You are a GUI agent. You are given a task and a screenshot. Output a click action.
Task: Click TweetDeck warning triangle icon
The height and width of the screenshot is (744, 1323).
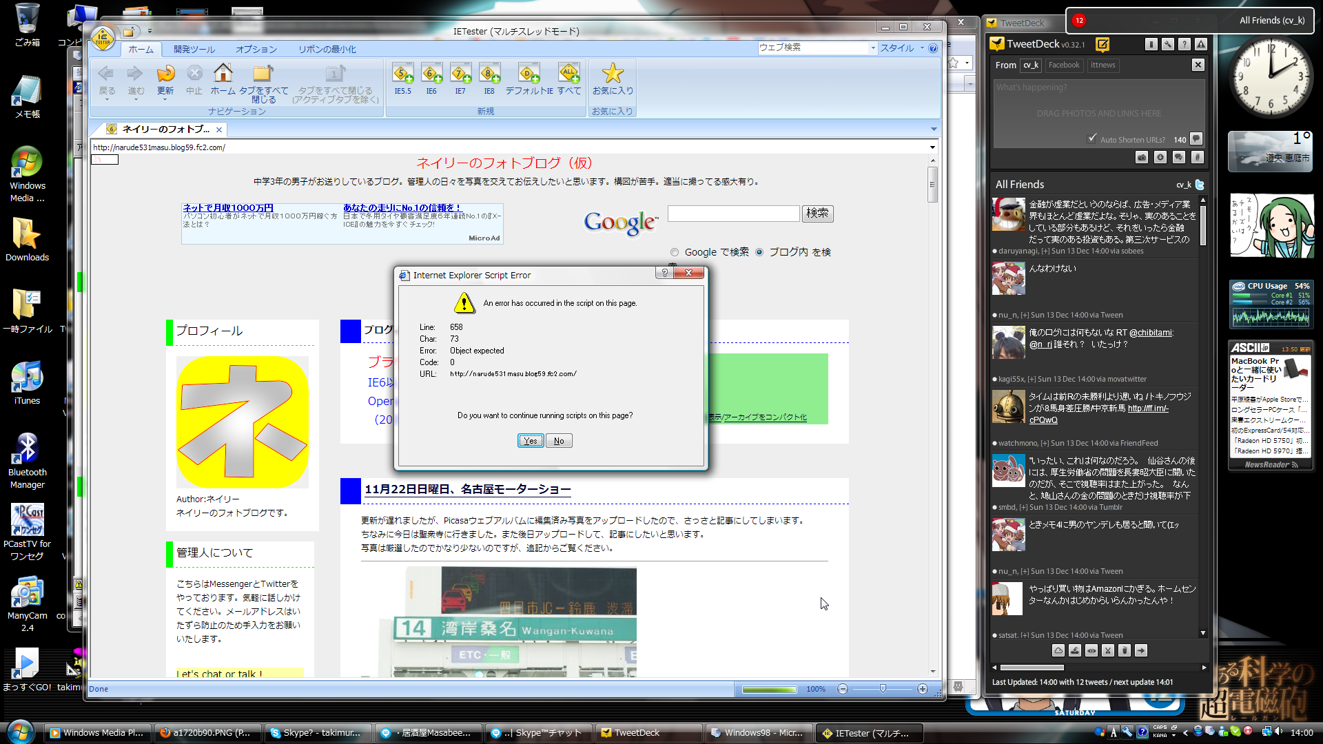point(1201,44)
